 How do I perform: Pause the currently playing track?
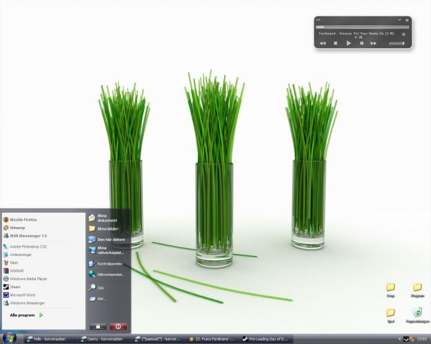tap(361, 43)
